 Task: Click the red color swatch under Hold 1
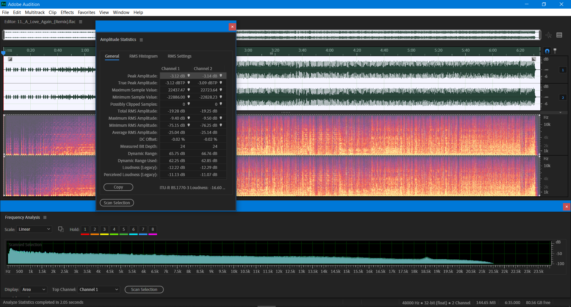click(85, 234)
